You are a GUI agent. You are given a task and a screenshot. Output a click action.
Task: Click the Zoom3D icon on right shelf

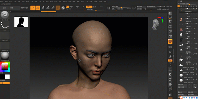[170, 79]
